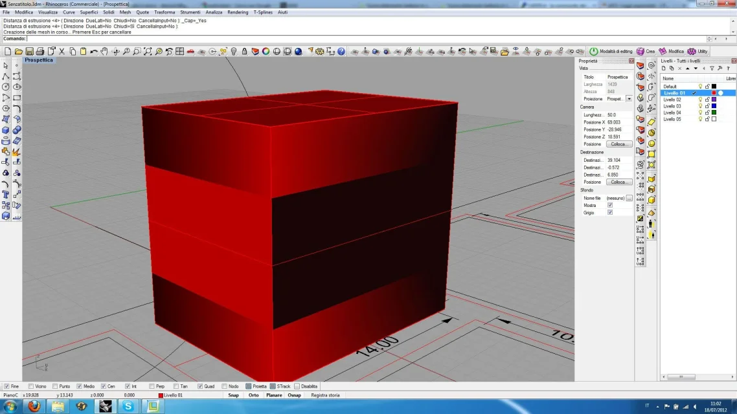Save the model with the floppy disk icon
Viewport: 737px width, 414px height.
click(x=30, y=51)
